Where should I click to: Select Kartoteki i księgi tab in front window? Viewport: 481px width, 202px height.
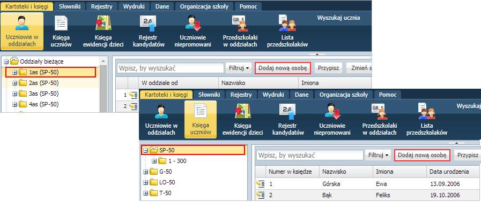point(166,95)
